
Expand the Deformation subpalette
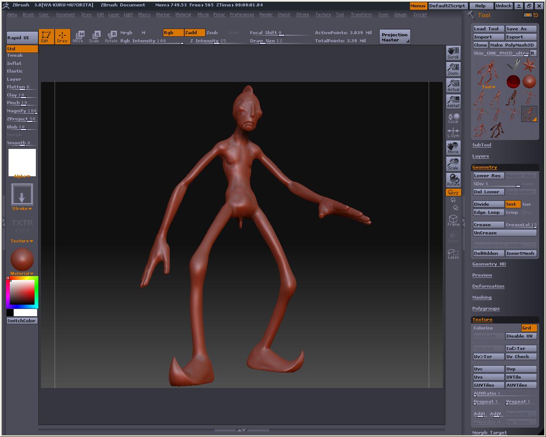point(488,286)
